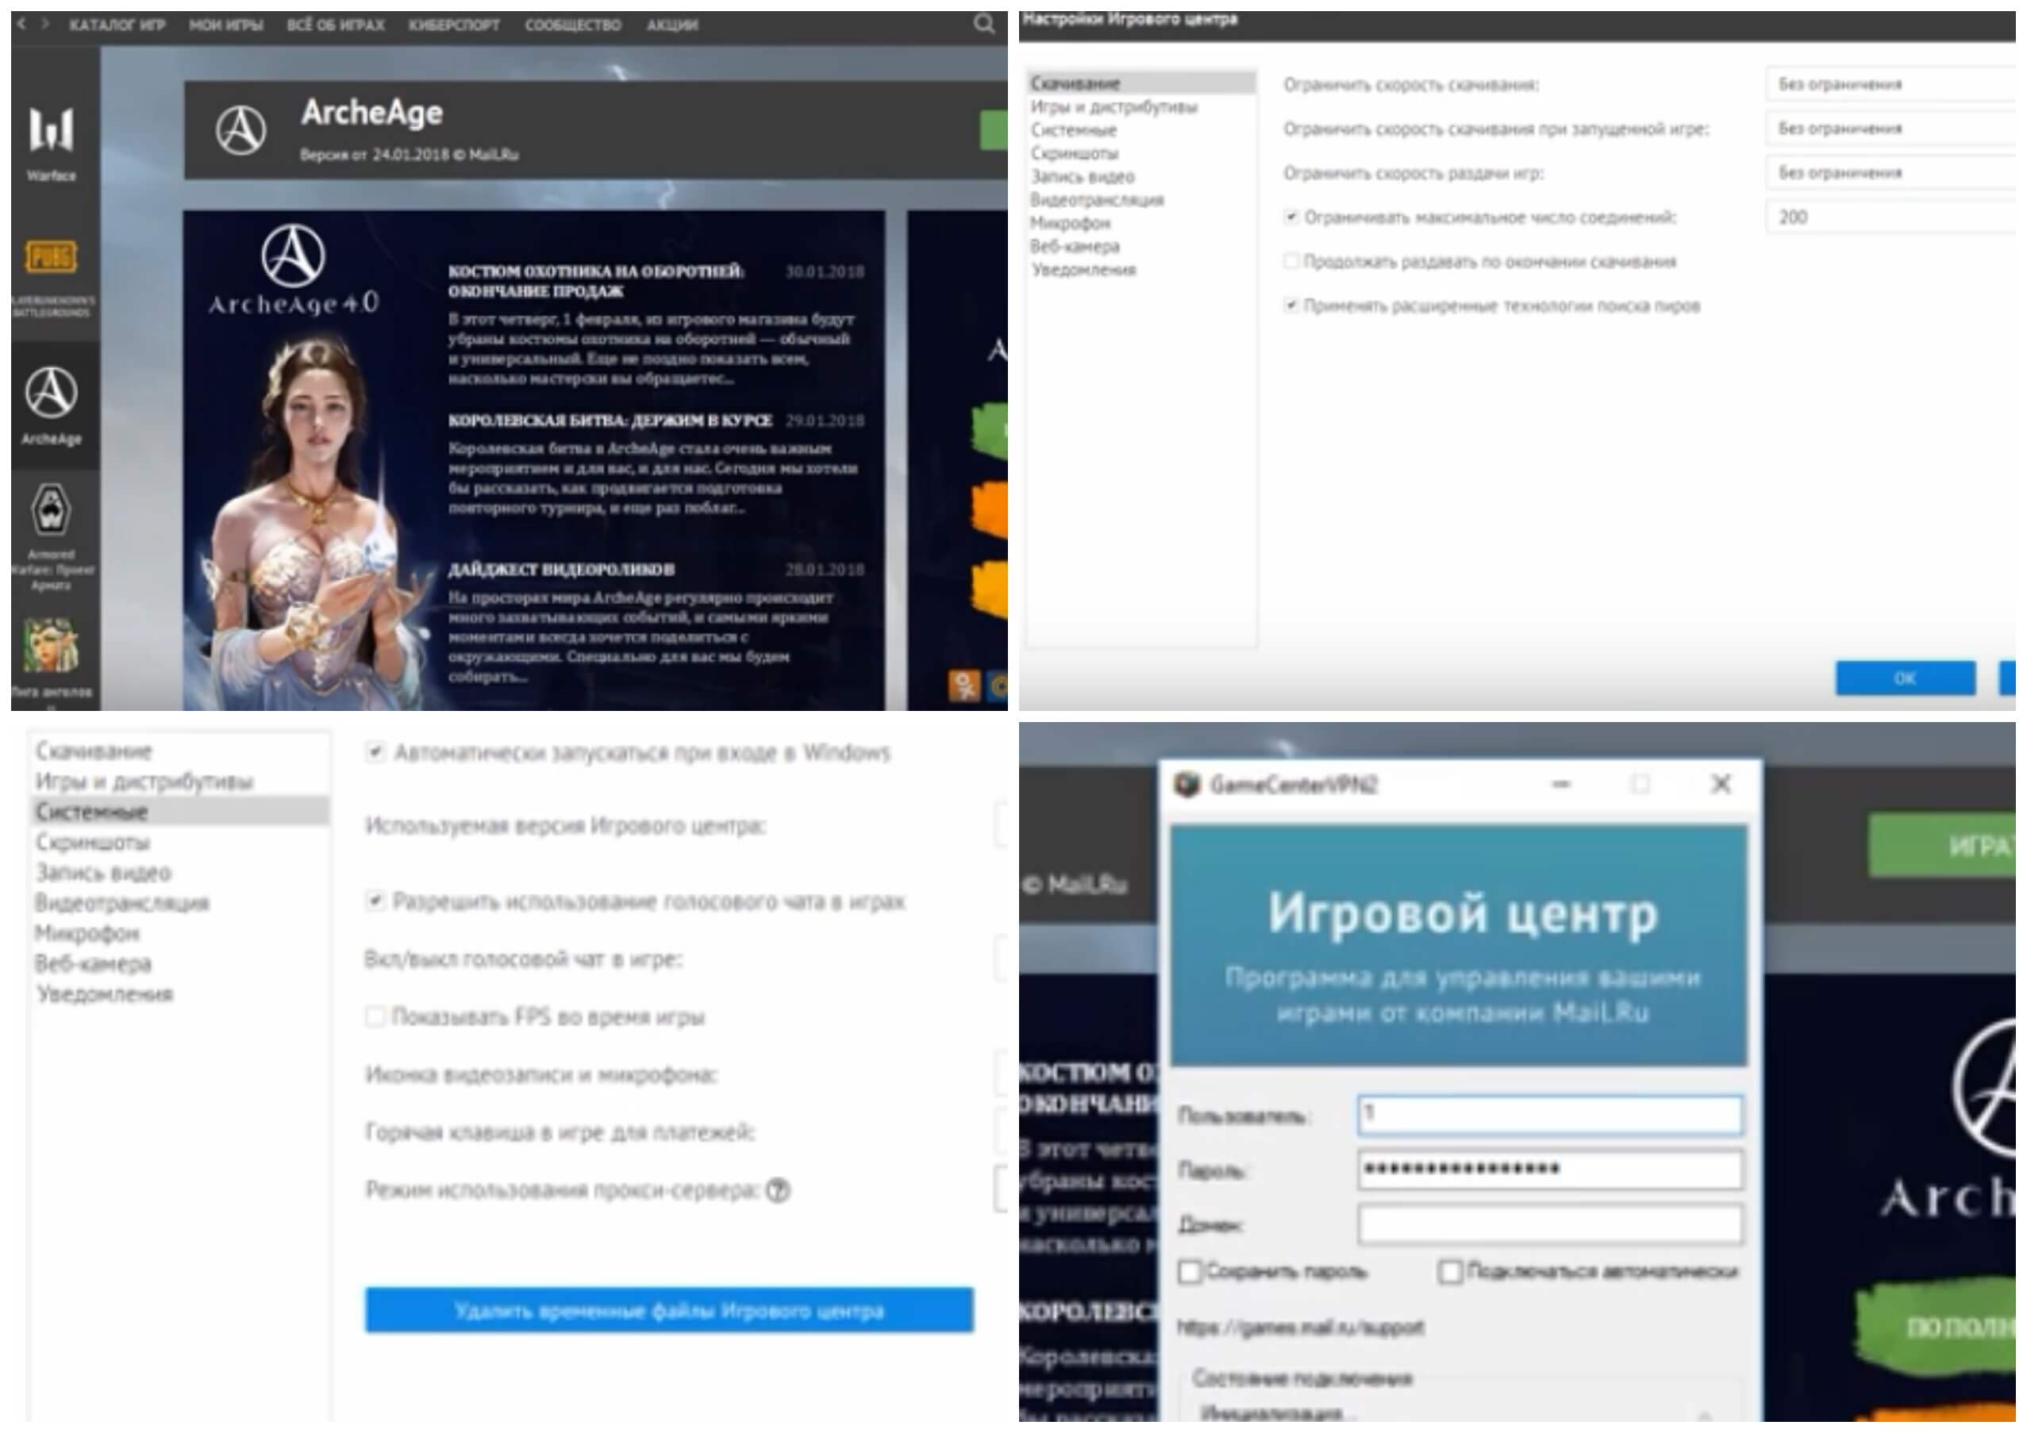Toggle Продолжать раздавать по окончании скачивания
2027x1433 pixels.
pos(1290,261)
